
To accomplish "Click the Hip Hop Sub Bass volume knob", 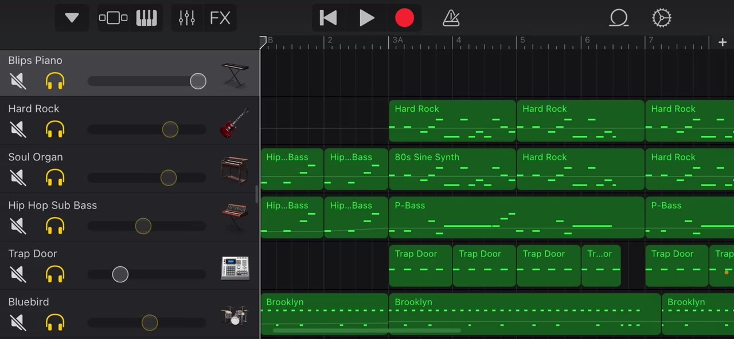I will tap(143, 226).
